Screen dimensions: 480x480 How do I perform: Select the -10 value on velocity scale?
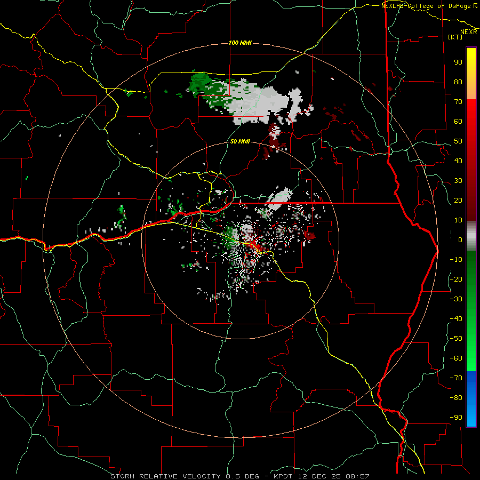tap(456, 260)
